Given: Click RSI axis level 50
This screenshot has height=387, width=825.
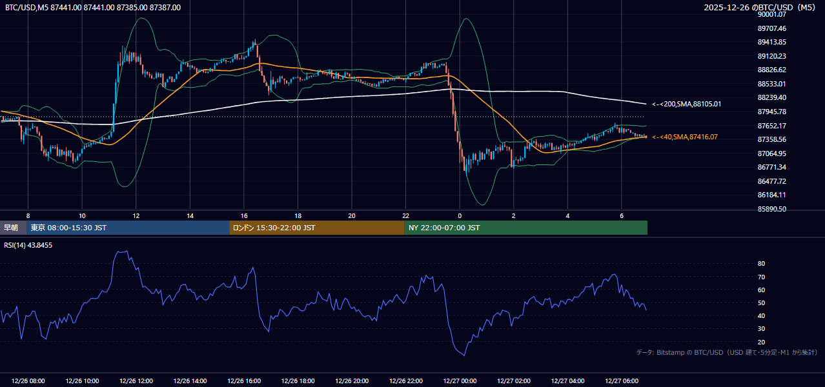Looking at the screenshot, I should pos(761,303).
